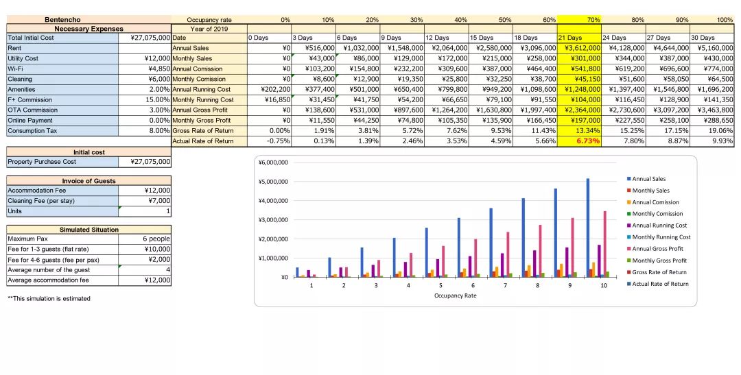The image size is (741, 375).
Task: Select the Bentencho title cell
Action: (62, 20)
